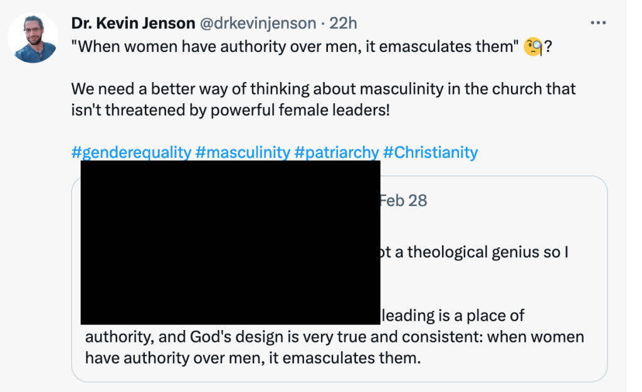The height and width of the screenshot is (392, 642).
Task: Open the #Christianity hashtag
Action: point(431,152)
